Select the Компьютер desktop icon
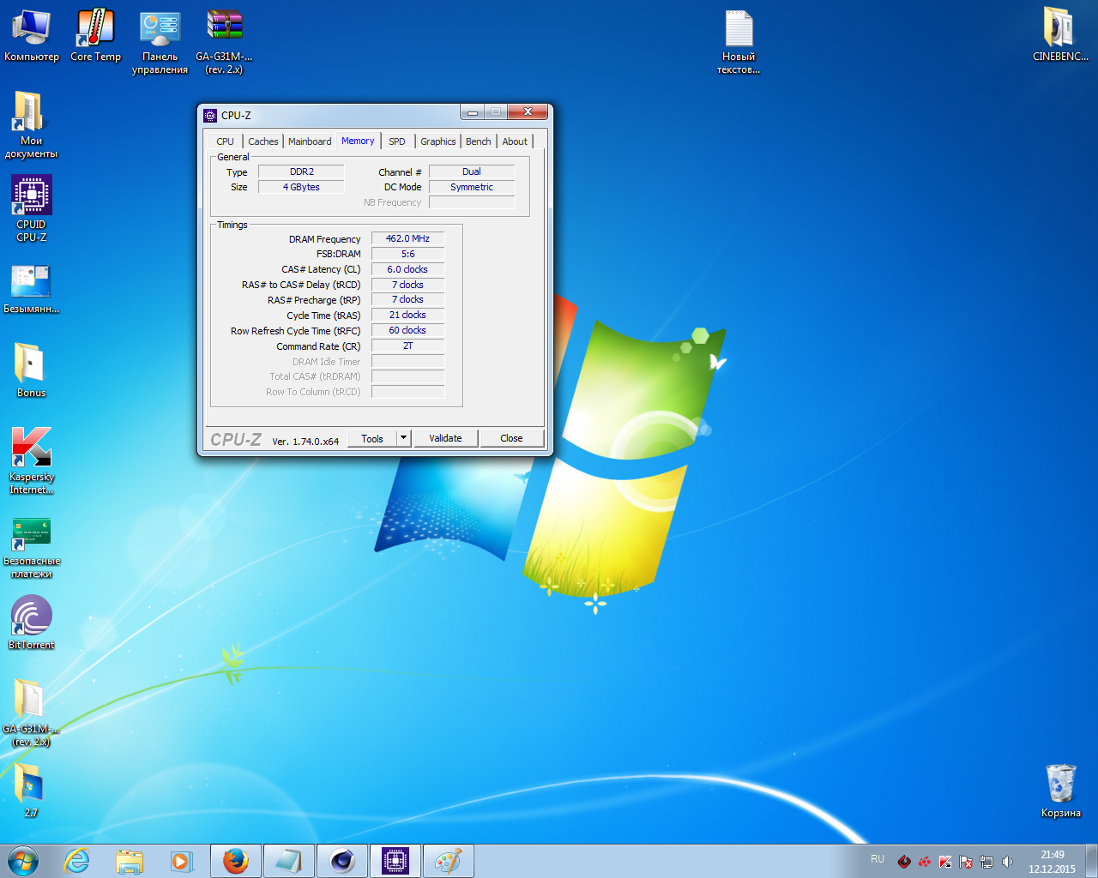Image resolution: width=1098 pixels, height=878 pixels. (x=32, y=36)
